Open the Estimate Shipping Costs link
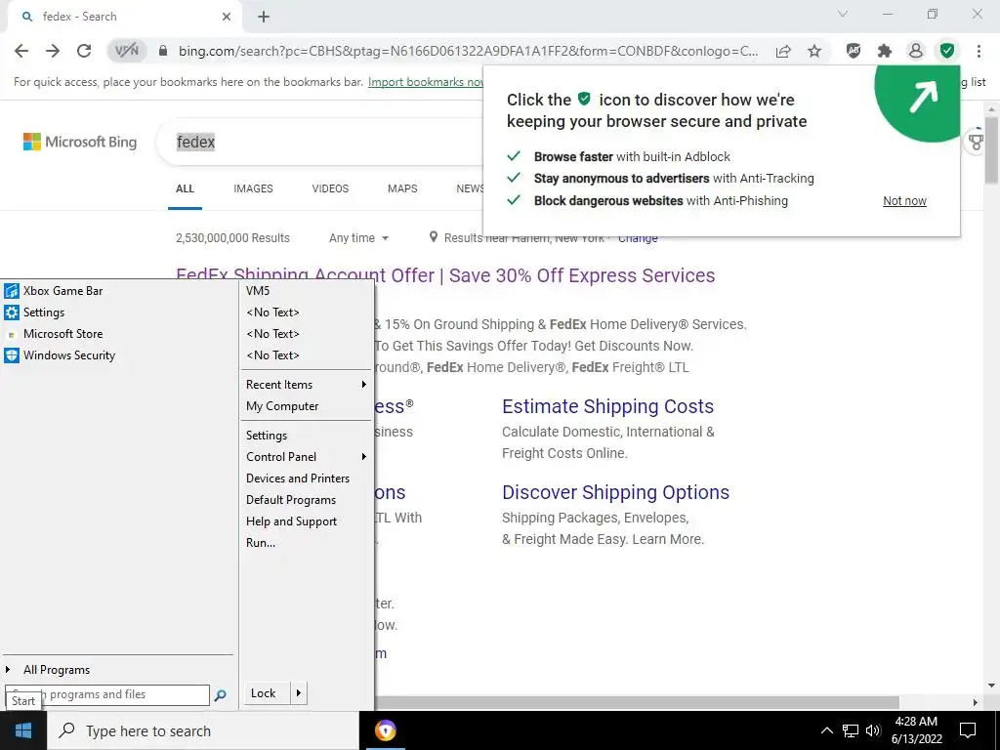The width and height of the screenshot is (1000, 750). (x=607, y=406)
